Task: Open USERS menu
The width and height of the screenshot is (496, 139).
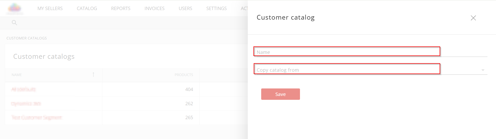Action: point(185,9)
